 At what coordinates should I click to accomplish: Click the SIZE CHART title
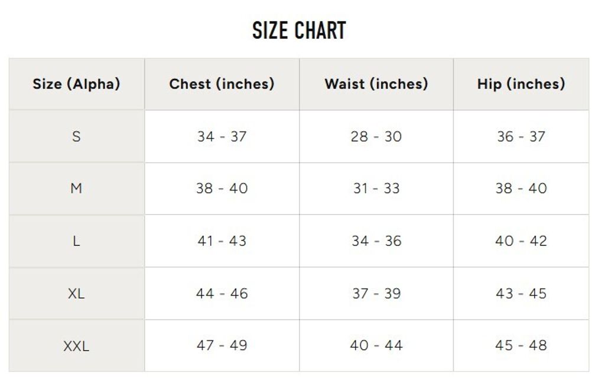click(x=299, y=30)
